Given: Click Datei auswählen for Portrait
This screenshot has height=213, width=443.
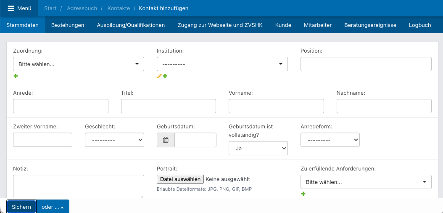Looking at the screenshot, I should click(x=180, y=179).
